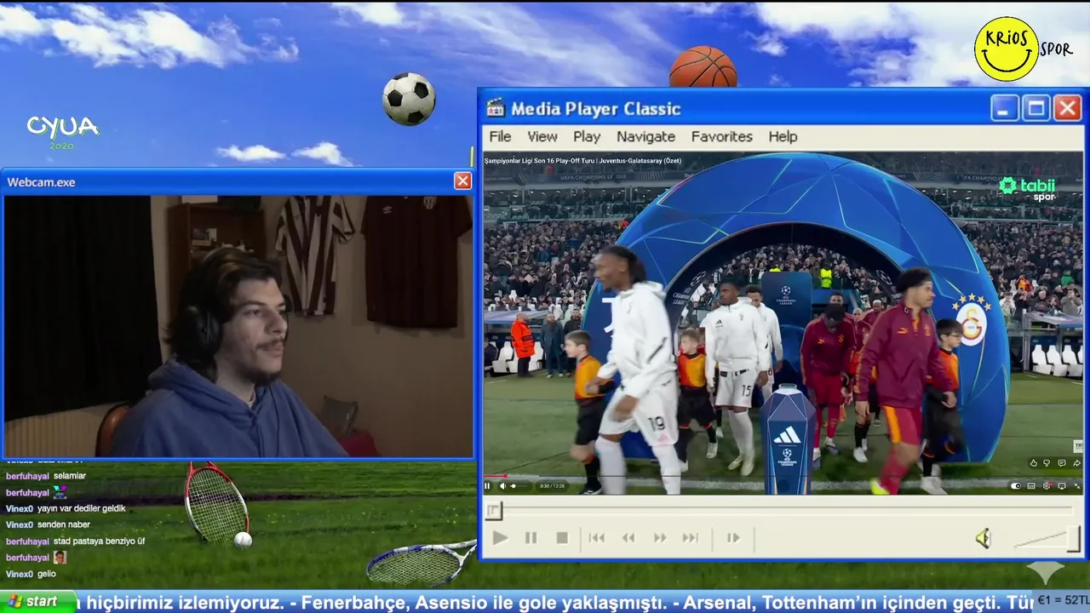Viewport: 1090px width, 613px height.
Task: Skip to previous track button
Action: 597,538
